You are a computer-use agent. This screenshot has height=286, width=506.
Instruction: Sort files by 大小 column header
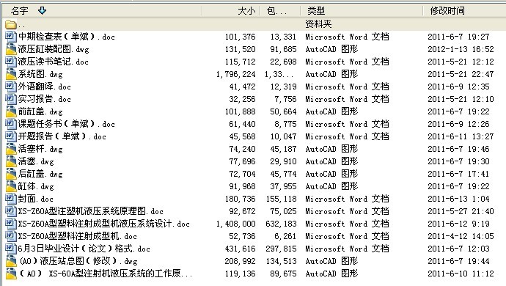click(x=231, y=11)
